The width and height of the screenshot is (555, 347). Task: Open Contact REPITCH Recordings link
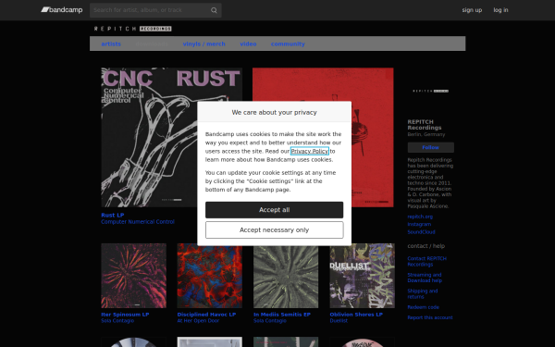426,261
